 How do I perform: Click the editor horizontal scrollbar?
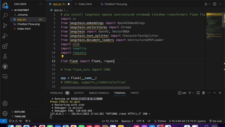tap(95, 88)
